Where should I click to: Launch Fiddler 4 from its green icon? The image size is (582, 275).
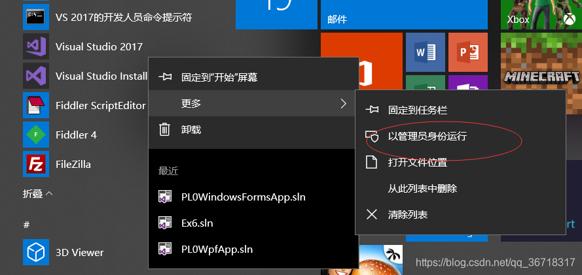pos(36,135)
